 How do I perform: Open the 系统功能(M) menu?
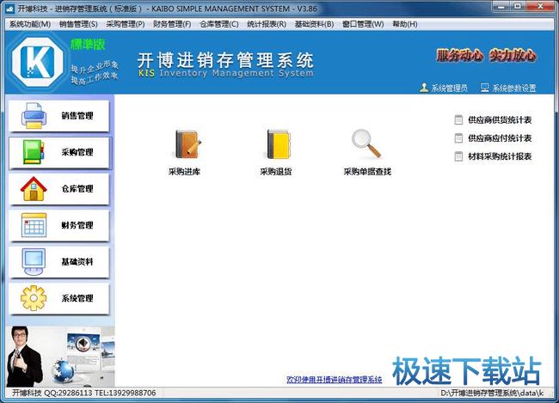click(x=29, y=24)
